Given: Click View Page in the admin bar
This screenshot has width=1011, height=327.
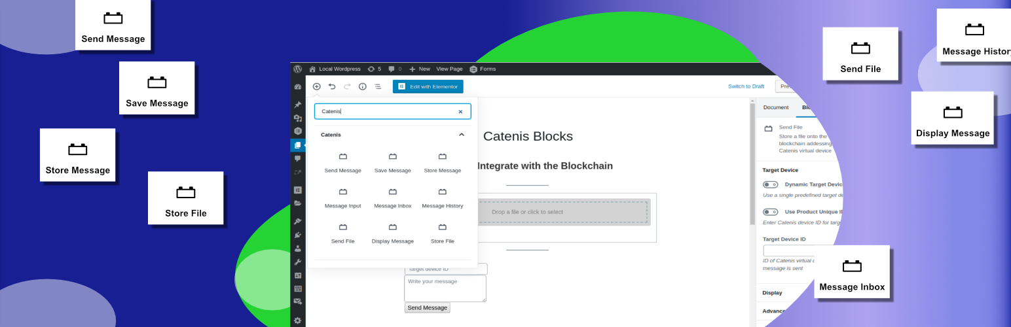Looking at the screenshot, I should (449, 69).
